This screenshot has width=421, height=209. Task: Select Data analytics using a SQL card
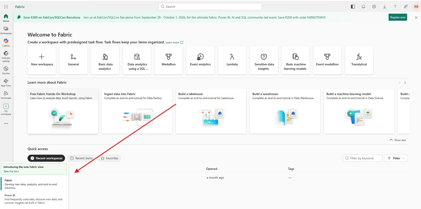pos(137,60)
